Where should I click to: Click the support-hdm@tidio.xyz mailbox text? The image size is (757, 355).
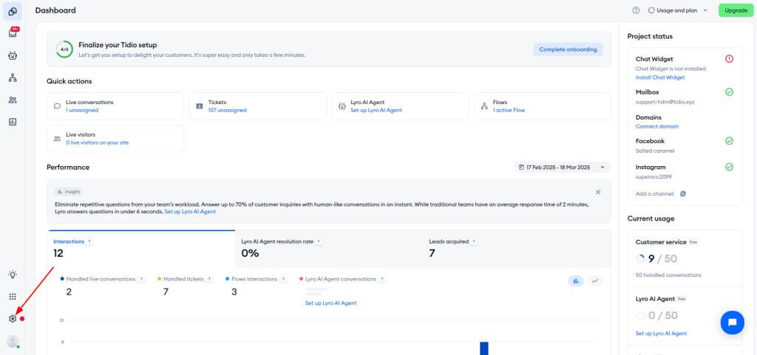tap(665, 102)
